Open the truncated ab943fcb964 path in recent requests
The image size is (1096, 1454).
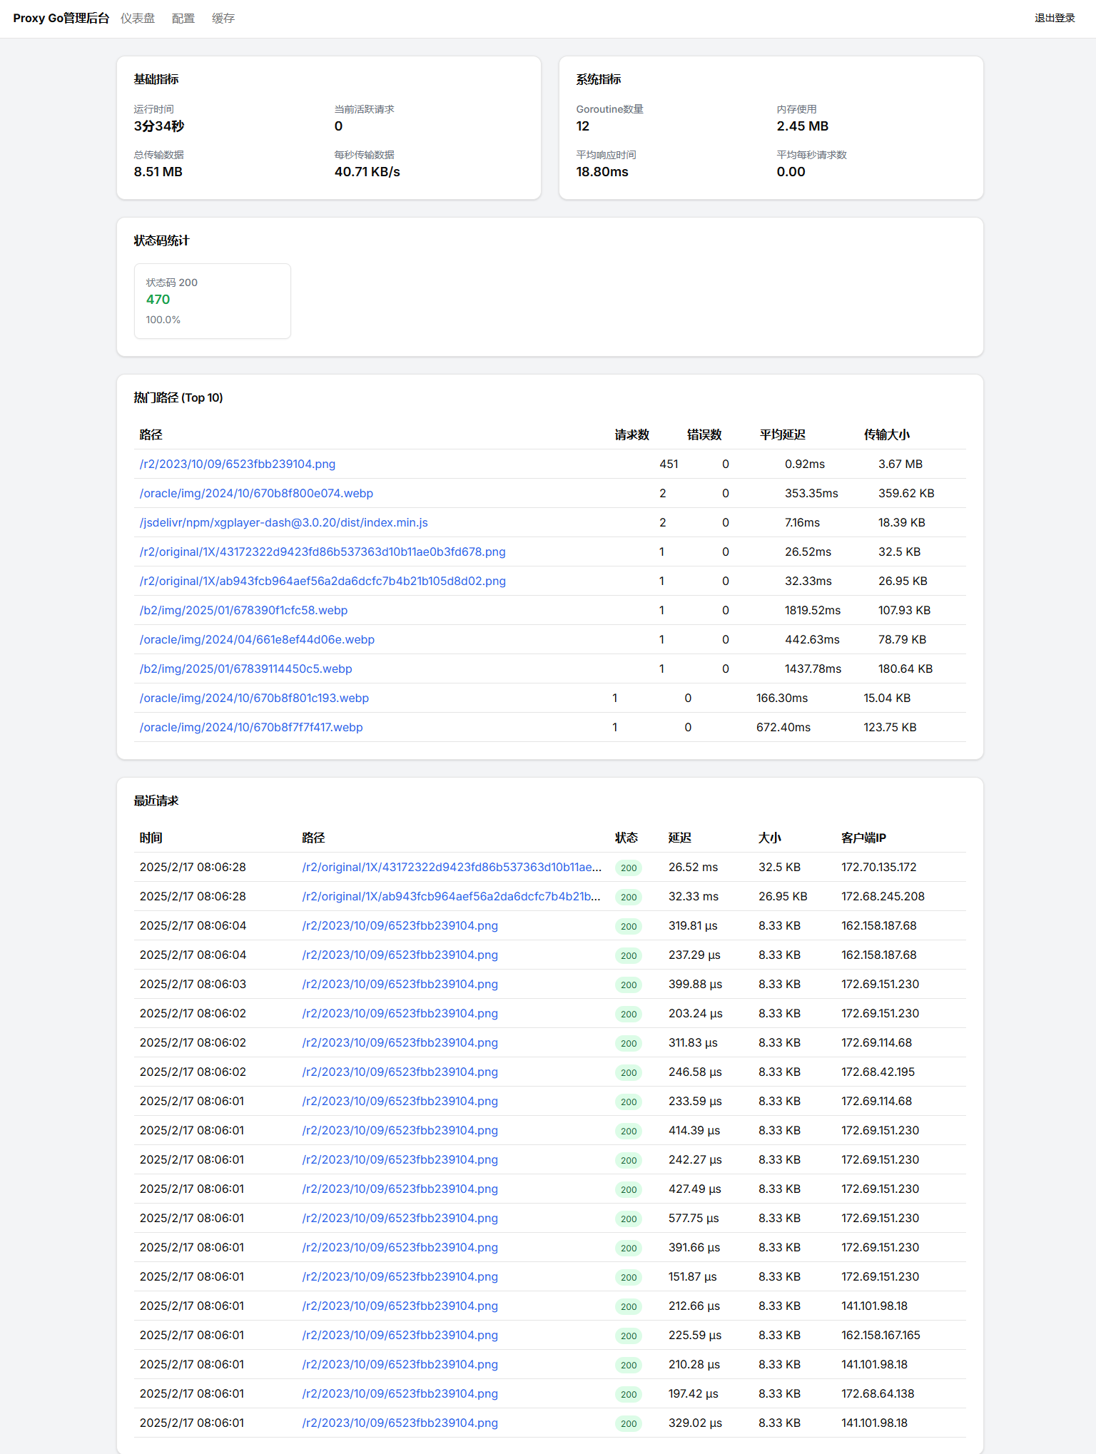pos(451,897)
